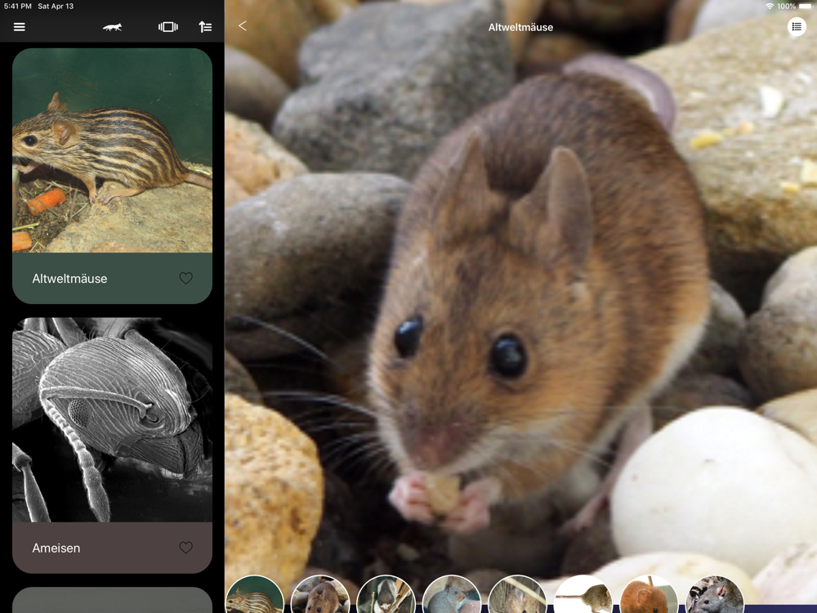Viewport: 817px width, 613px height.
Task: Open the round list button, top right
Action: click(796, 27)
